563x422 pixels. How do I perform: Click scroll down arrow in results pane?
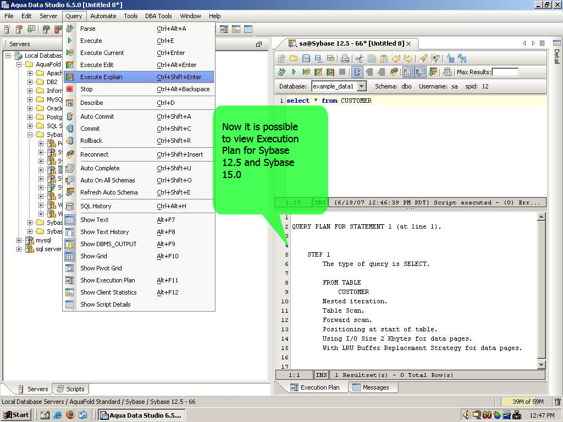[542, 365]
